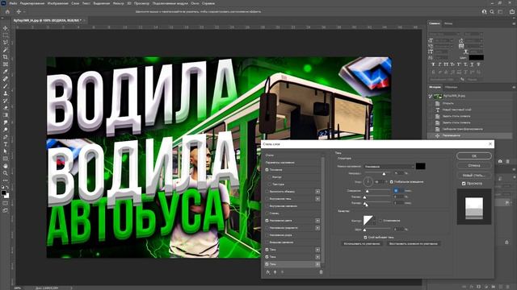Select the Crop tool
Screen dimensions: 517x290
[6, 57]
